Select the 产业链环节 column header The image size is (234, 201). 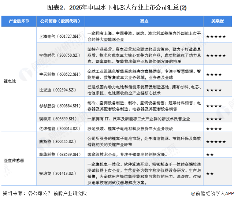tap(19, 21)
